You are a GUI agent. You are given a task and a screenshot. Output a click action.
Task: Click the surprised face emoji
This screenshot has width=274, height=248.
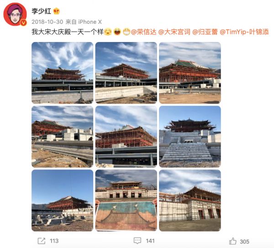pyautogui.click(x=108, y=32)
